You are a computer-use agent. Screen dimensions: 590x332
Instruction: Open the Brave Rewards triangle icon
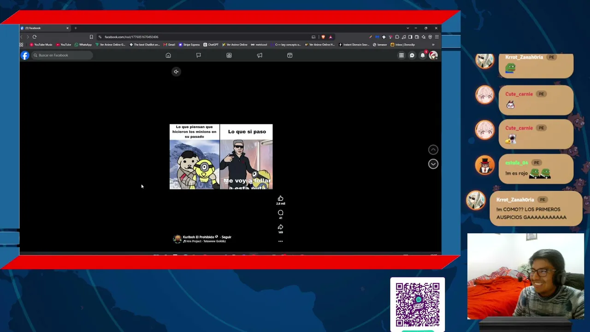pyautogui.click(x=330, y=37)
